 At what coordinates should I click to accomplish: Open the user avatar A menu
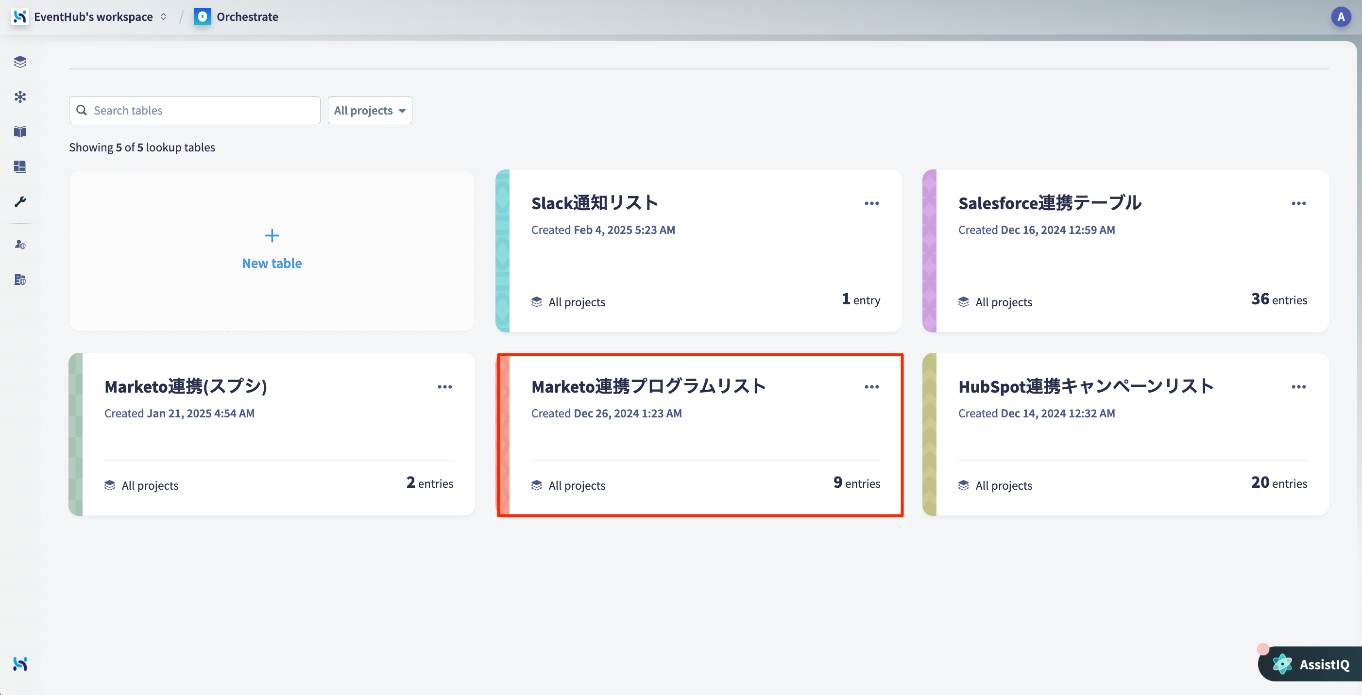pos(1341,17)
